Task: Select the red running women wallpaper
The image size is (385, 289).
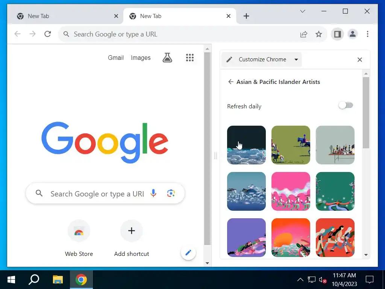Action: pyautogui.click(x=335, y=237)
